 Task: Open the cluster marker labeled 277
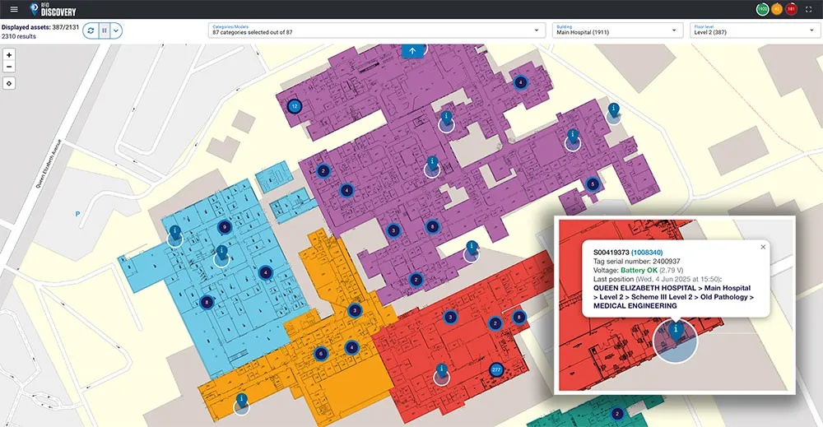[496, 370]
